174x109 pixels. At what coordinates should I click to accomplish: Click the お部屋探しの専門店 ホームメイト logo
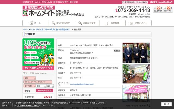pos(39,11)
